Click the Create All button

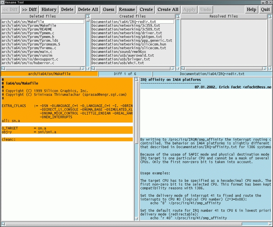[168, 9]
